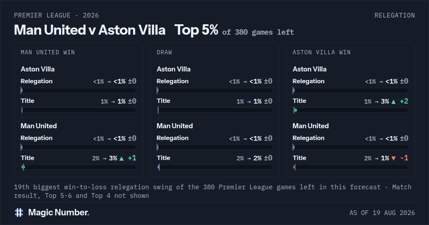The height and width of the screenshot is (225, 429).
Task: Select the MAN UNITED WIN card header
Action: (48, 52)
